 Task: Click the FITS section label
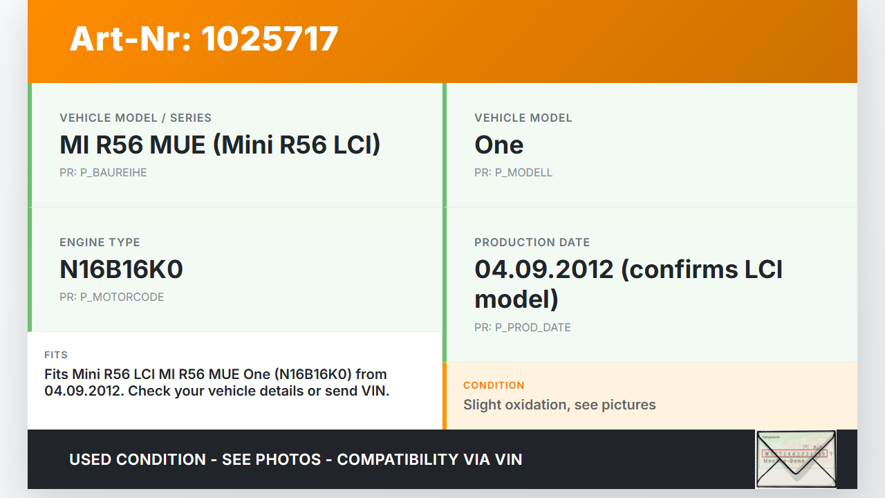click(x=56, y=355)
